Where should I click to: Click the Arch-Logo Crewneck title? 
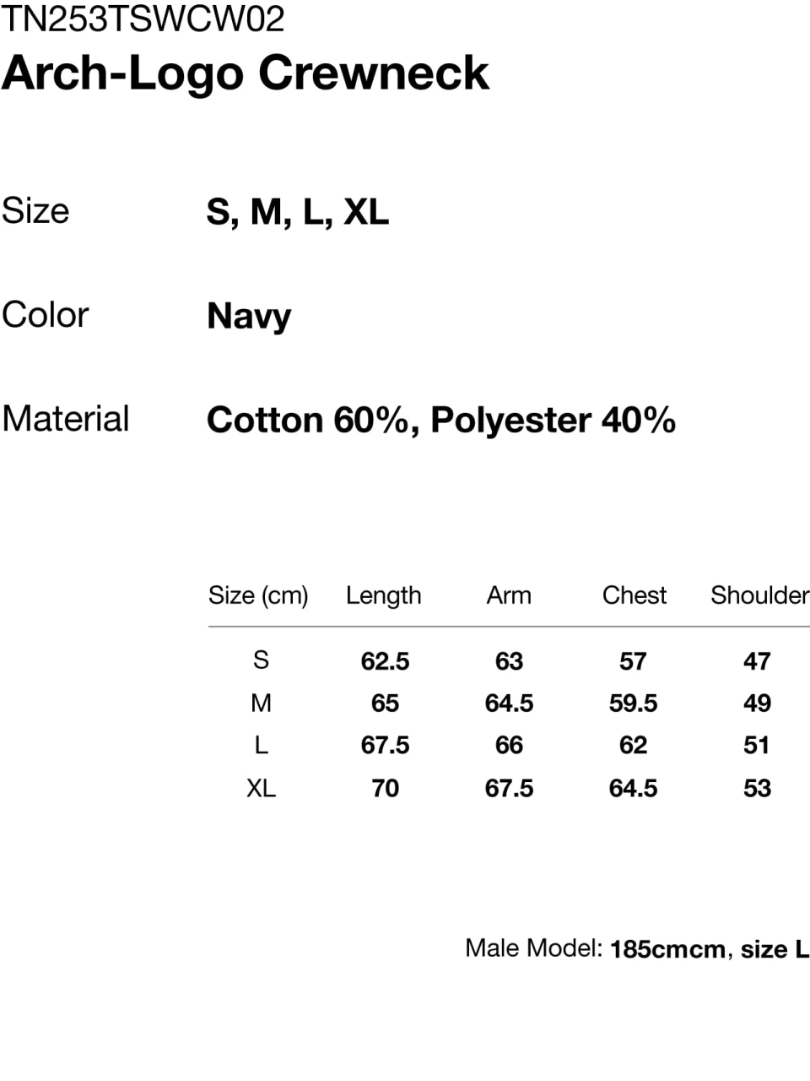click(x=246, y=73)
